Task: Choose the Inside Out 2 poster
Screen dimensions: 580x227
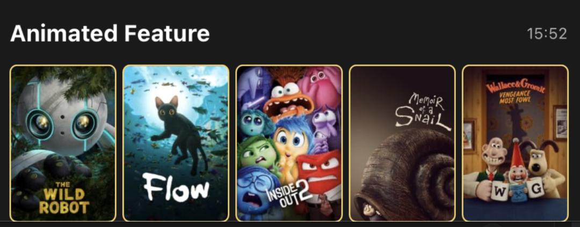Action: (x=289, y=143)
